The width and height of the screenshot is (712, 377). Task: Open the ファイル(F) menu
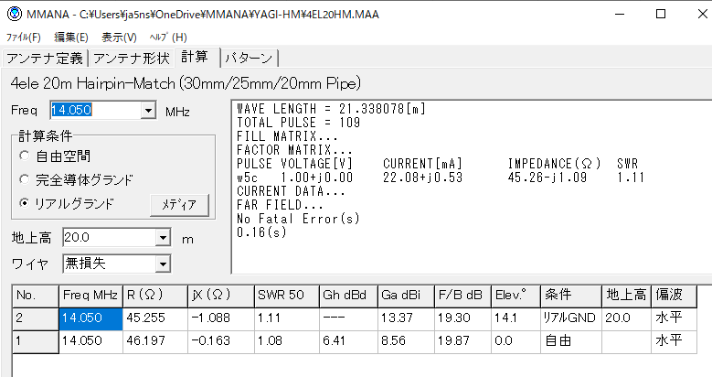[24, 38]
